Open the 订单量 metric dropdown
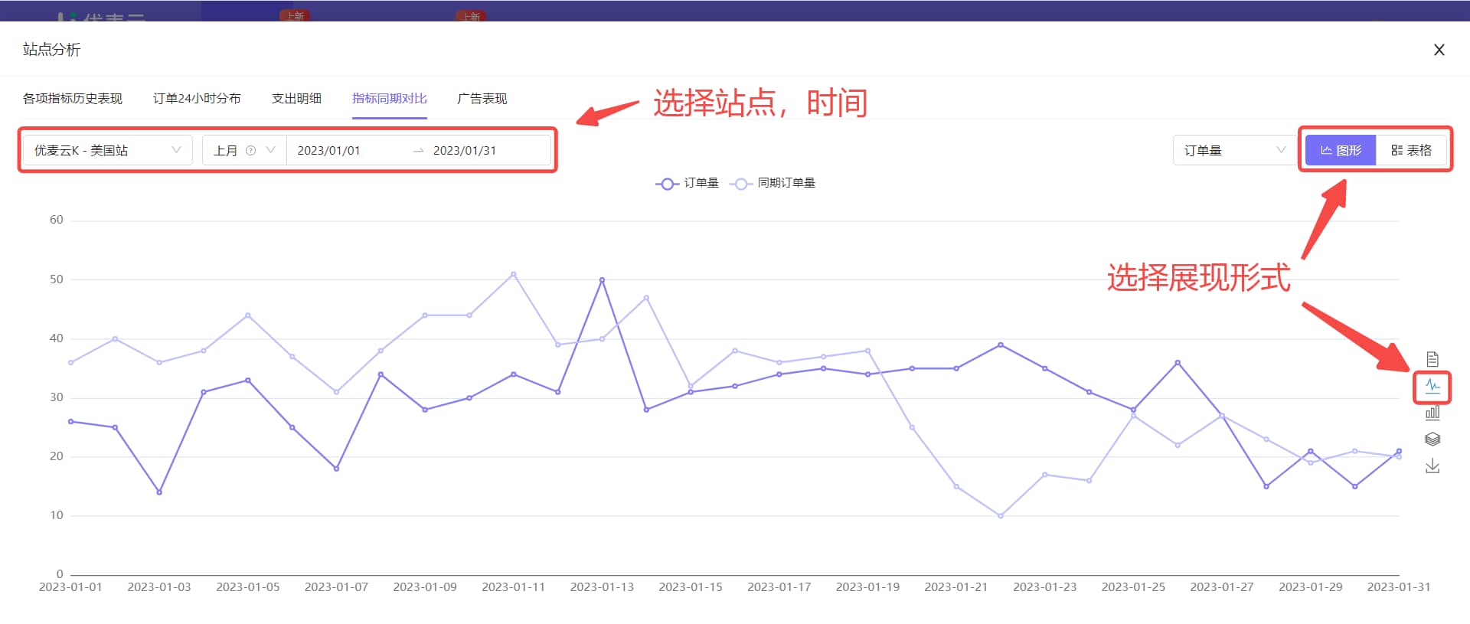Viewport: 1470px width, 624px height. [1233, 150]
